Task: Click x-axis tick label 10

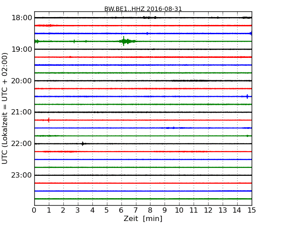Action: click(179, 210)
